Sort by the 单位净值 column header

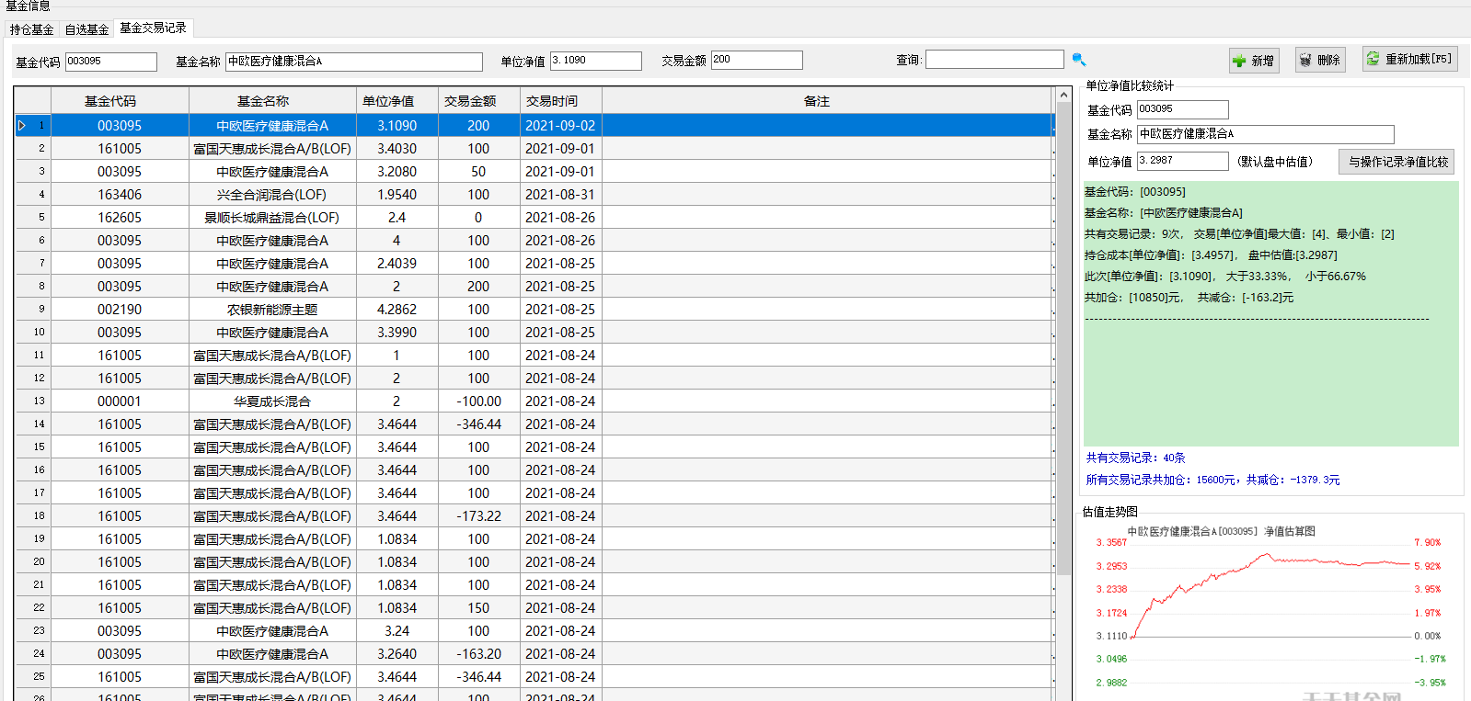click(387, 101)
